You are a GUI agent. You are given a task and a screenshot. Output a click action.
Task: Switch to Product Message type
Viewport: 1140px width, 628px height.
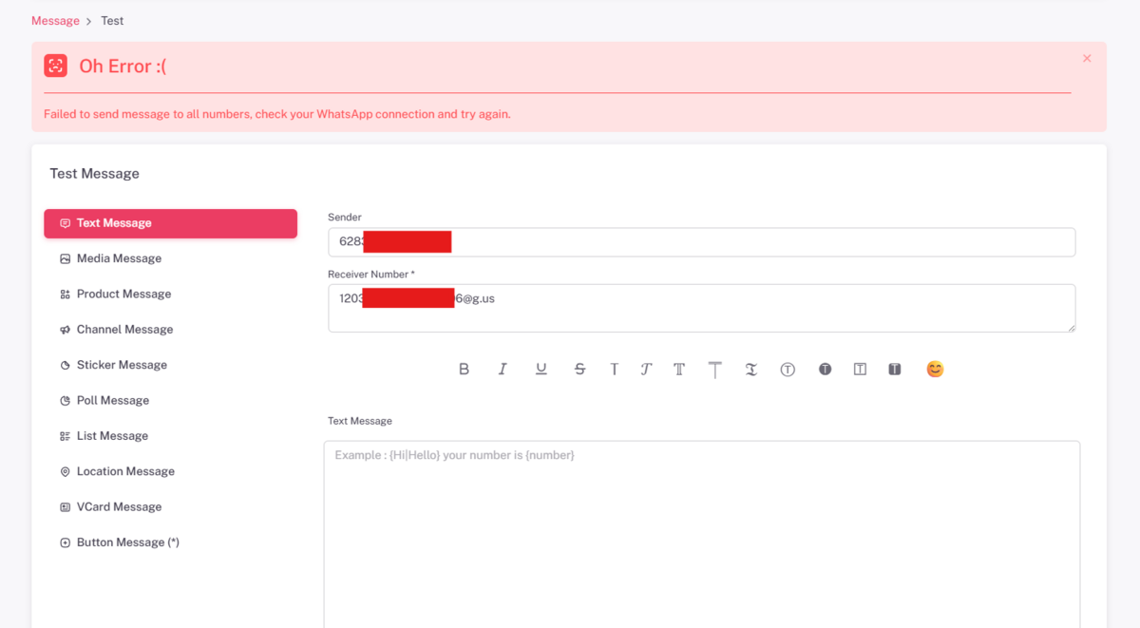pos(123,295)
